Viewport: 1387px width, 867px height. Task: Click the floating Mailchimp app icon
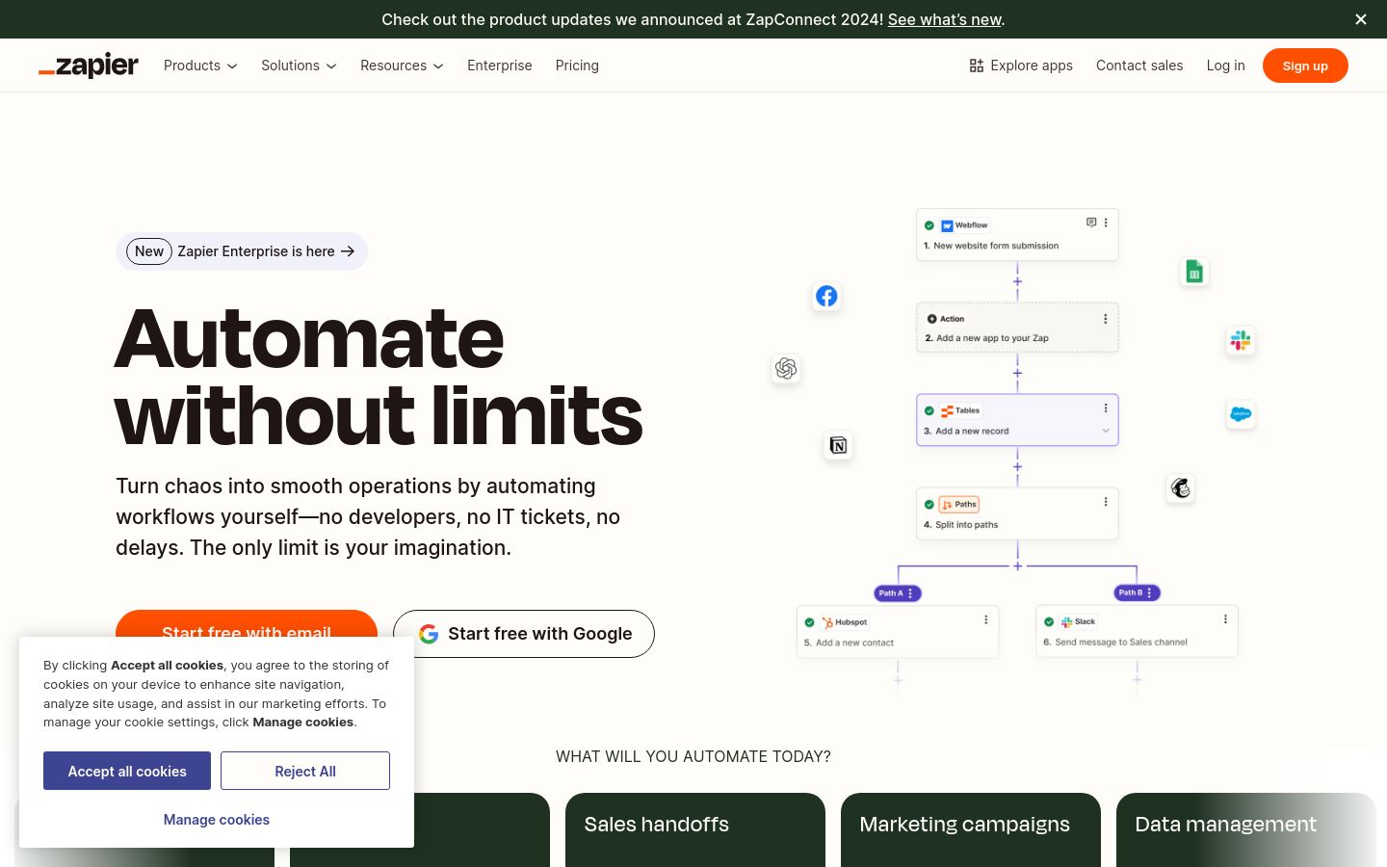1181,487
